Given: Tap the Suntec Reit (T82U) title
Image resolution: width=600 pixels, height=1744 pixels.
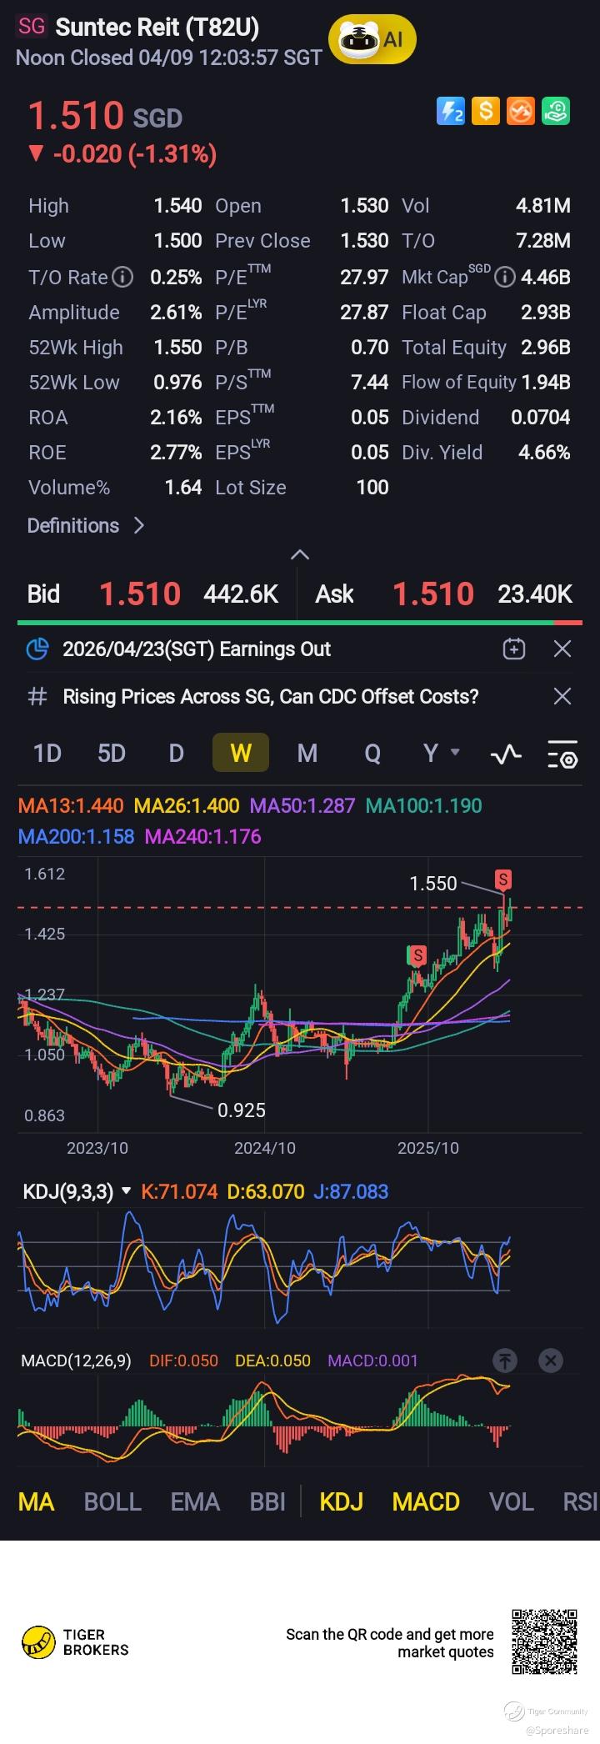Looking at the screenshot, I should tap(157, 28).
